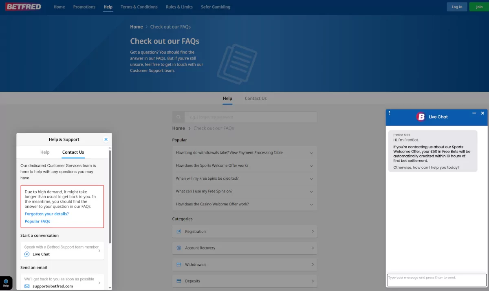Click the email envelope icon beside support@betfred.com
The image size is (489, 291).
tap(27, 286)
